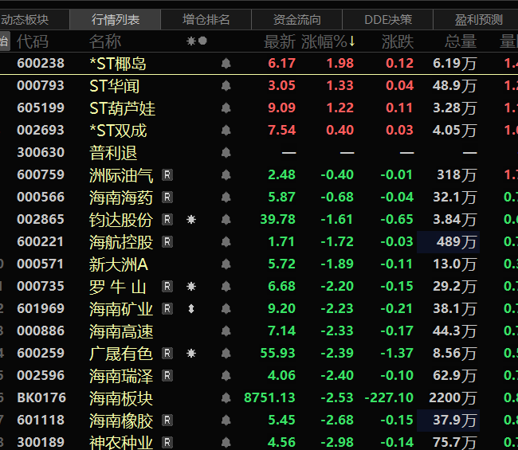Image resolution: width=518 pixels, height=450 pixels.
Task: Click the R margin badge next to 海南橡胶
Action: coord(167,421)
